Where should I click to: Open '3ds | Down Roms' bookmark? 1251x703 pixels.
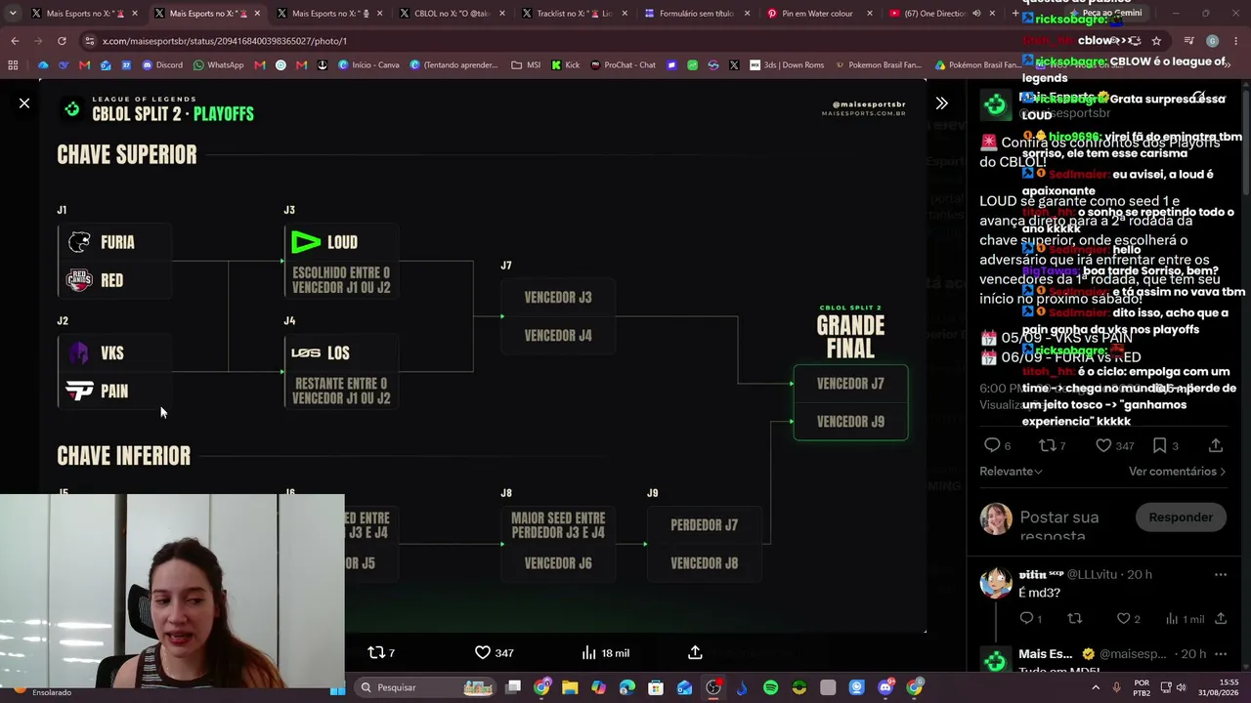787,64
